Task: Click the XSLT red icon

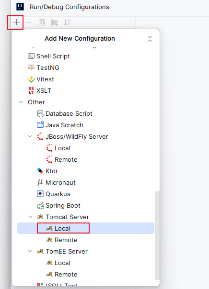Action: 31,90
